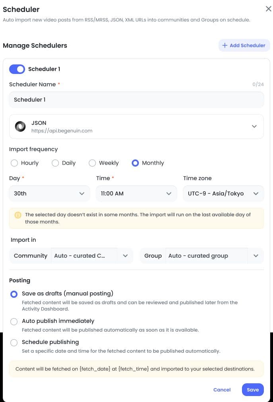
Task: Open the Time dropdown showing 11:00 AM
Action: 136,194
